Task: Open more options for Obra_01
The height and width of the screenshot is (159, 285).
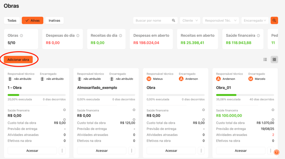Action: [271, 151]
